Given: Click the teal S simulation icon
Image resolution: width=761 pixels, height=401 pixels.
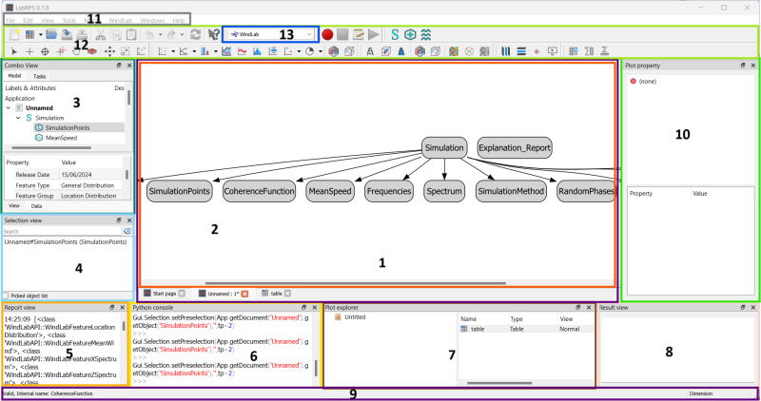Looking at the screenshot, I should (395, 34).
